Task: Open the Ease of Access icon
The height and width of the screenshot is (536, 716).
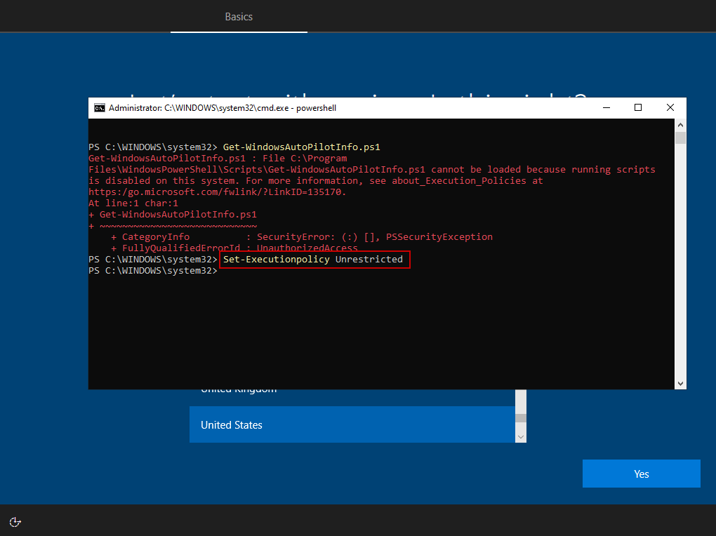Action: 15,521
